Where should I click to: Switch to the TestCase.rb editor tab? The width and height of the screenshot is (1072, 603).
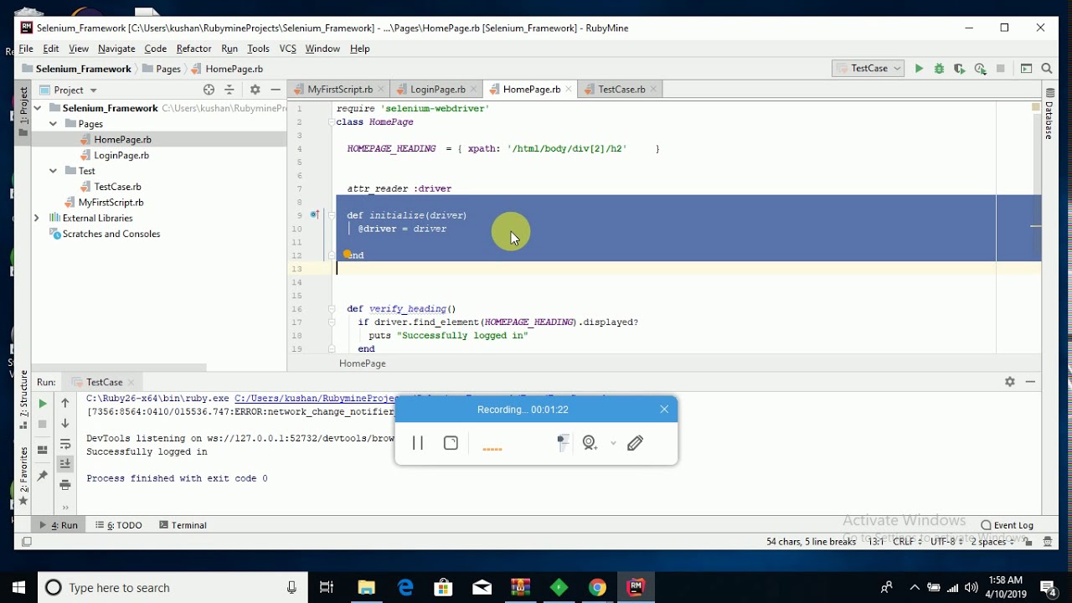coord(621,90)
